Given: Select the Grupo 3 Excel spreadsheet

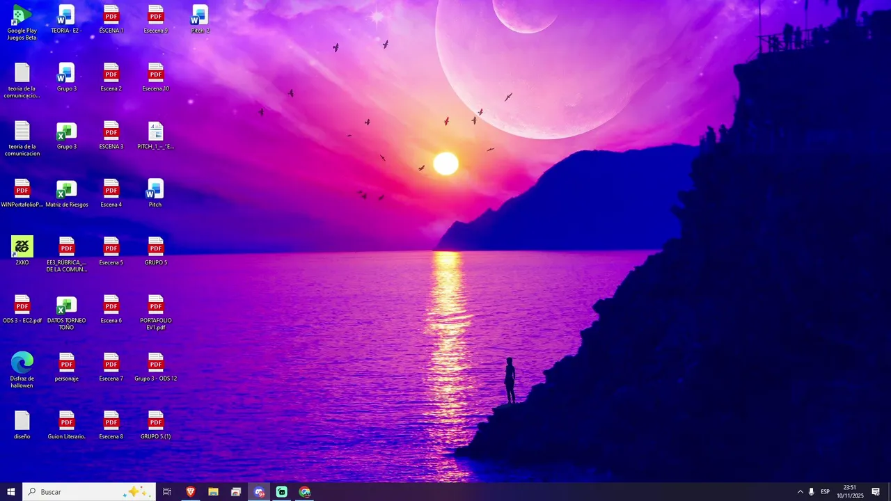Looking at the screenshot, I should [x=67, y=136].
